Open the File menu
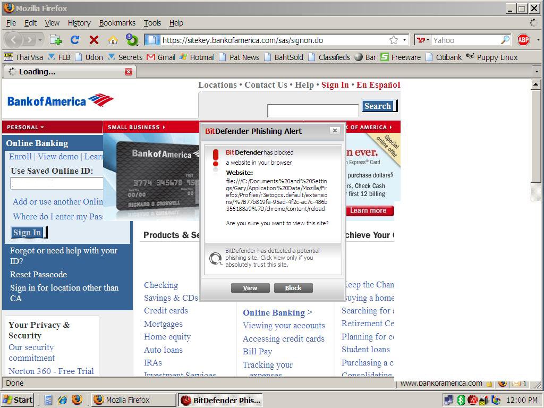Viewport: 544px width, 408px height. click(11, 23)
